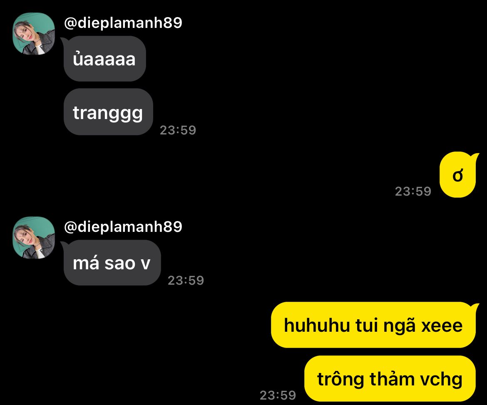Open the top @dieplamanh89 username link
The height and width of the screenshot is (405, 487).
123,23
